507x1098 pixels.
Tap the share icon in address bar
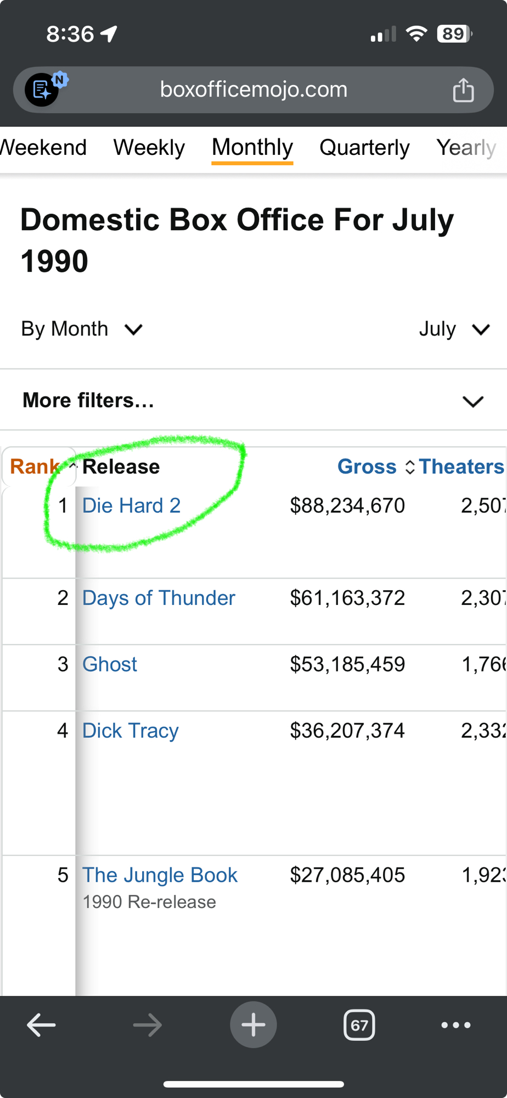coord(463,90)
